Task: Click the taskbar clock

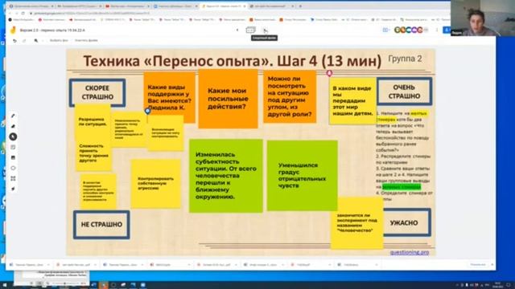Action: pos(497,285)
